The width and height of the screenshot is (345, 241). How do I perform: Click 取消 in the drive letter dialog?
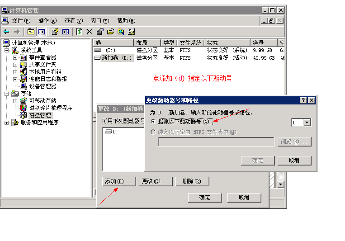click(294, 161)
